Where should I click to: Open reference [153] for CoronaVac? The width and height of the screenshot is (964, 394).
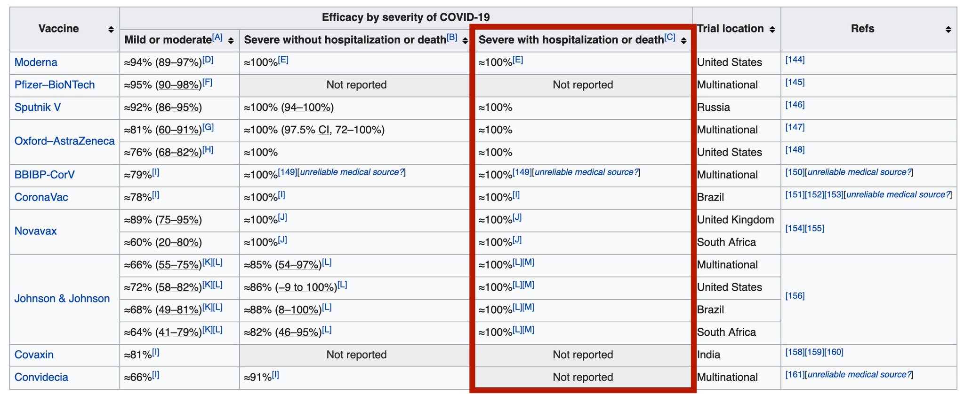(x=834, y=195)
